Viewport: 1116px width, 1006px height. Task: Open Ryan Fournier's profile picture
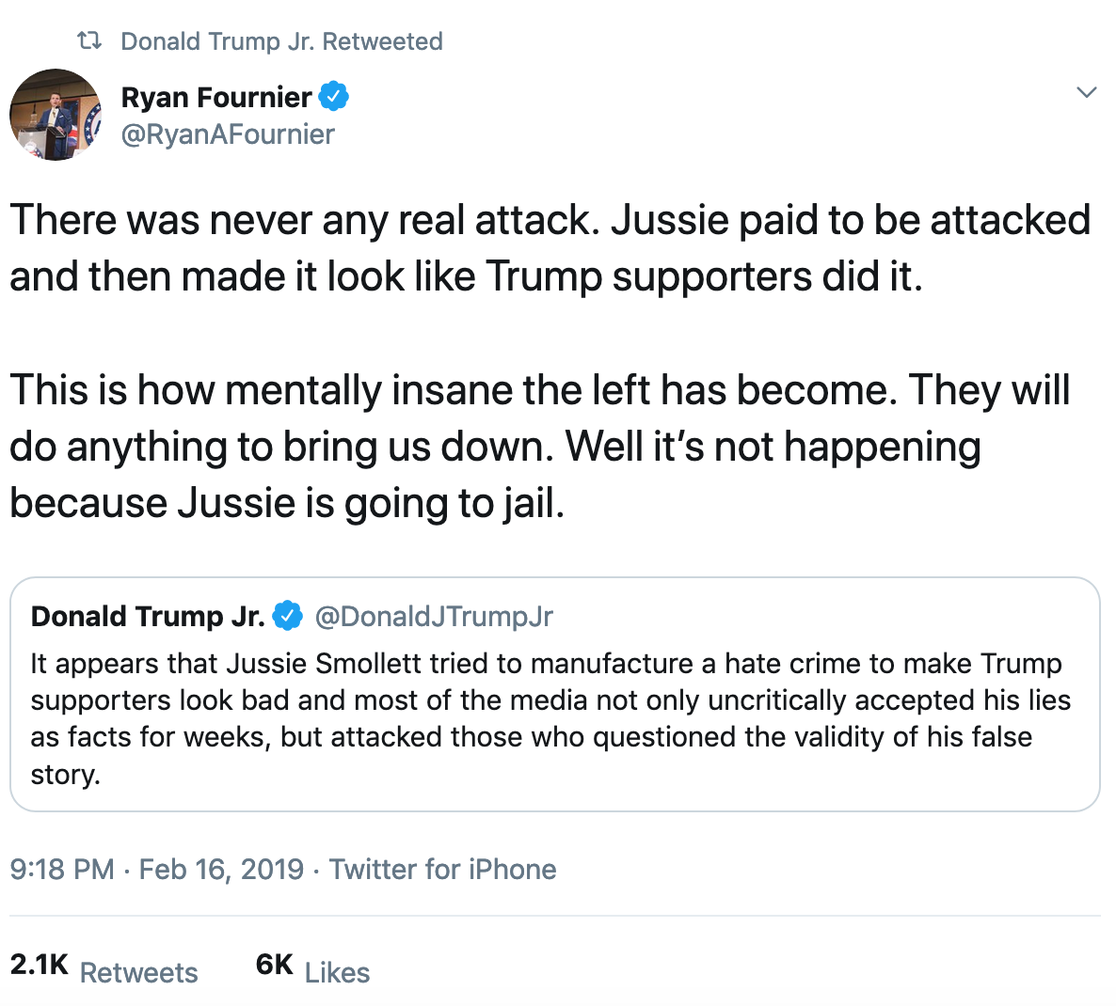[x=56, y=115]
